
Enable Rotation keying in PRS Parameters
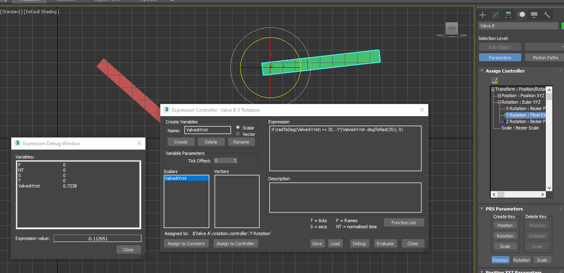click(521, 260)
